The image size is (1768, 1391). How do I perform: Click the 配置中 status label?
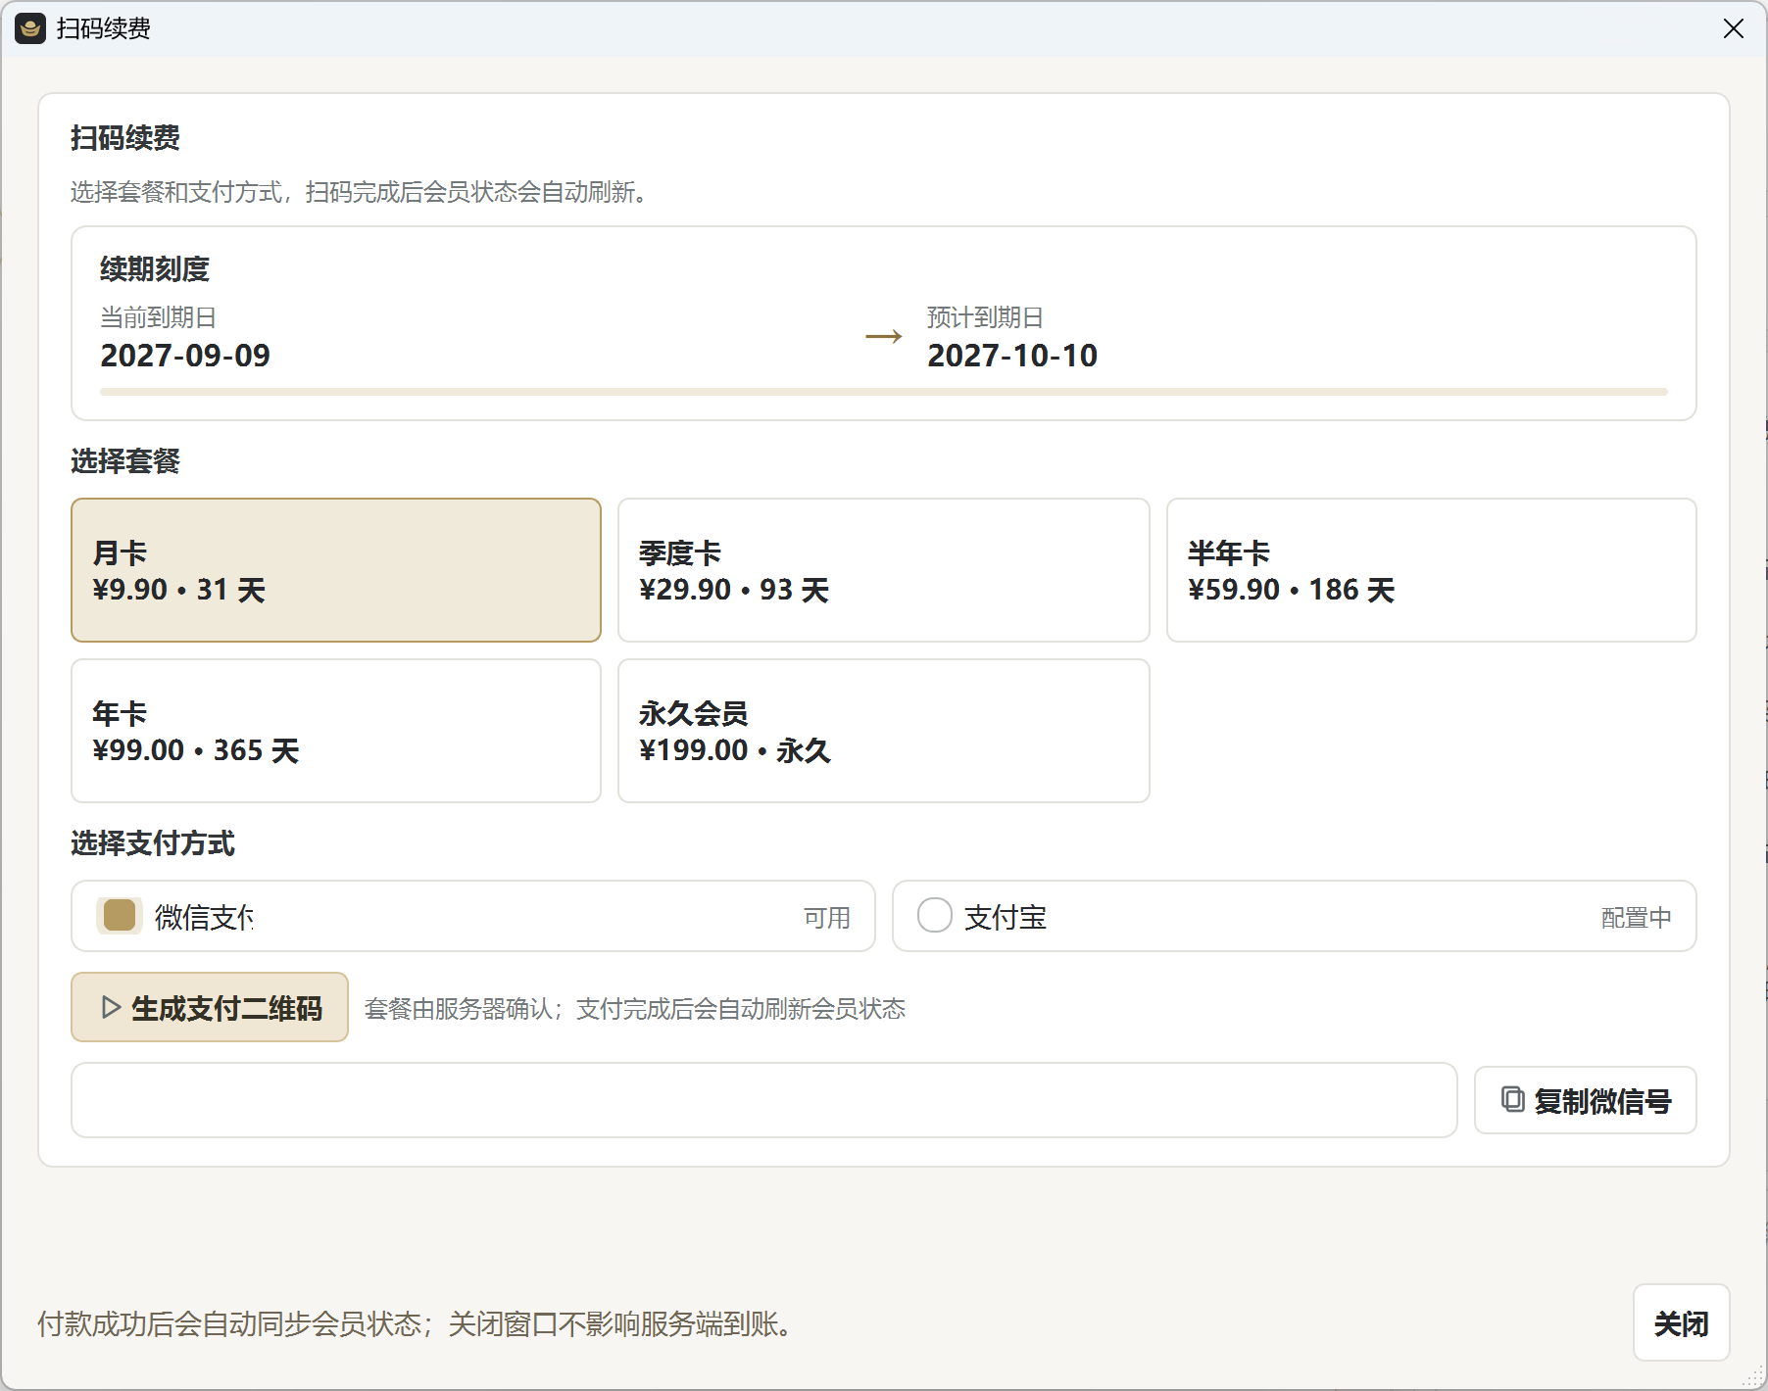pyautogui.click(x=1637, y=918)
